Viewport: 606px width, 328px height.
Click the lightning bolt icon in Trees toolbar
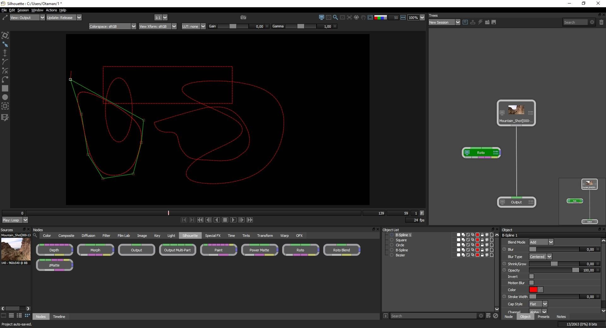coord(480,22)
